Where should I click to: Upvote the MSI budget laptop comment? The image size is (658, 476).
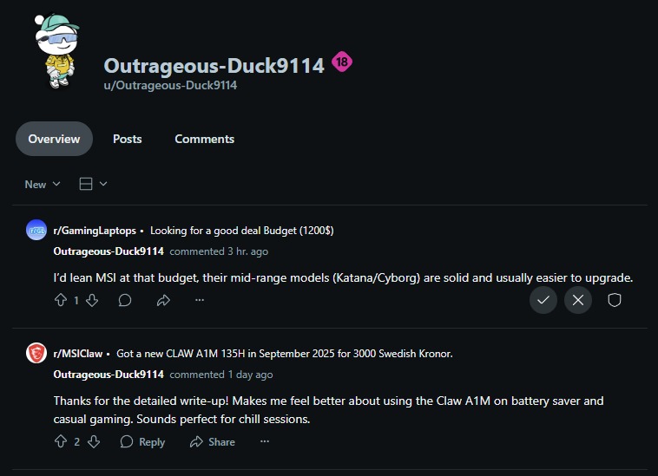point(61,300)
